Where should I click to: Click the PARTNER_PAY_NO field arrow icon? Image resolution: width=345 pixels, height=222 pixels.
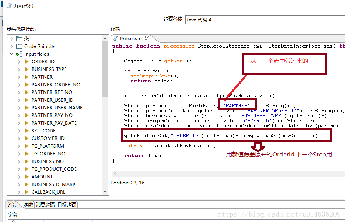(x=27, y=115)
